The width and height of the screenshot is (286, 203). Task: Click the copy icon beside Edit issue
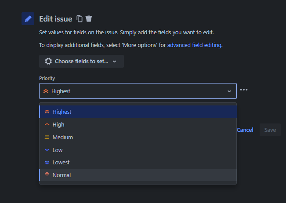[x=80, y=18]
